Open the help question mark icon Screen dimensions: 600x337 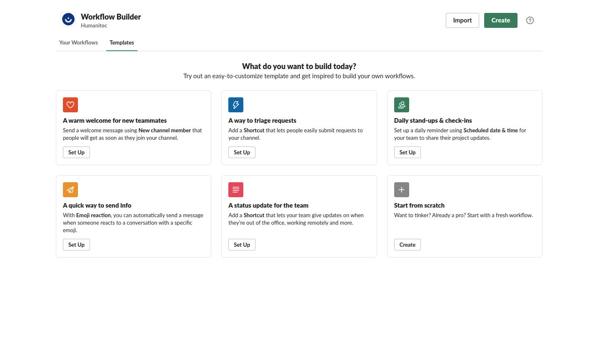[530, 20]
